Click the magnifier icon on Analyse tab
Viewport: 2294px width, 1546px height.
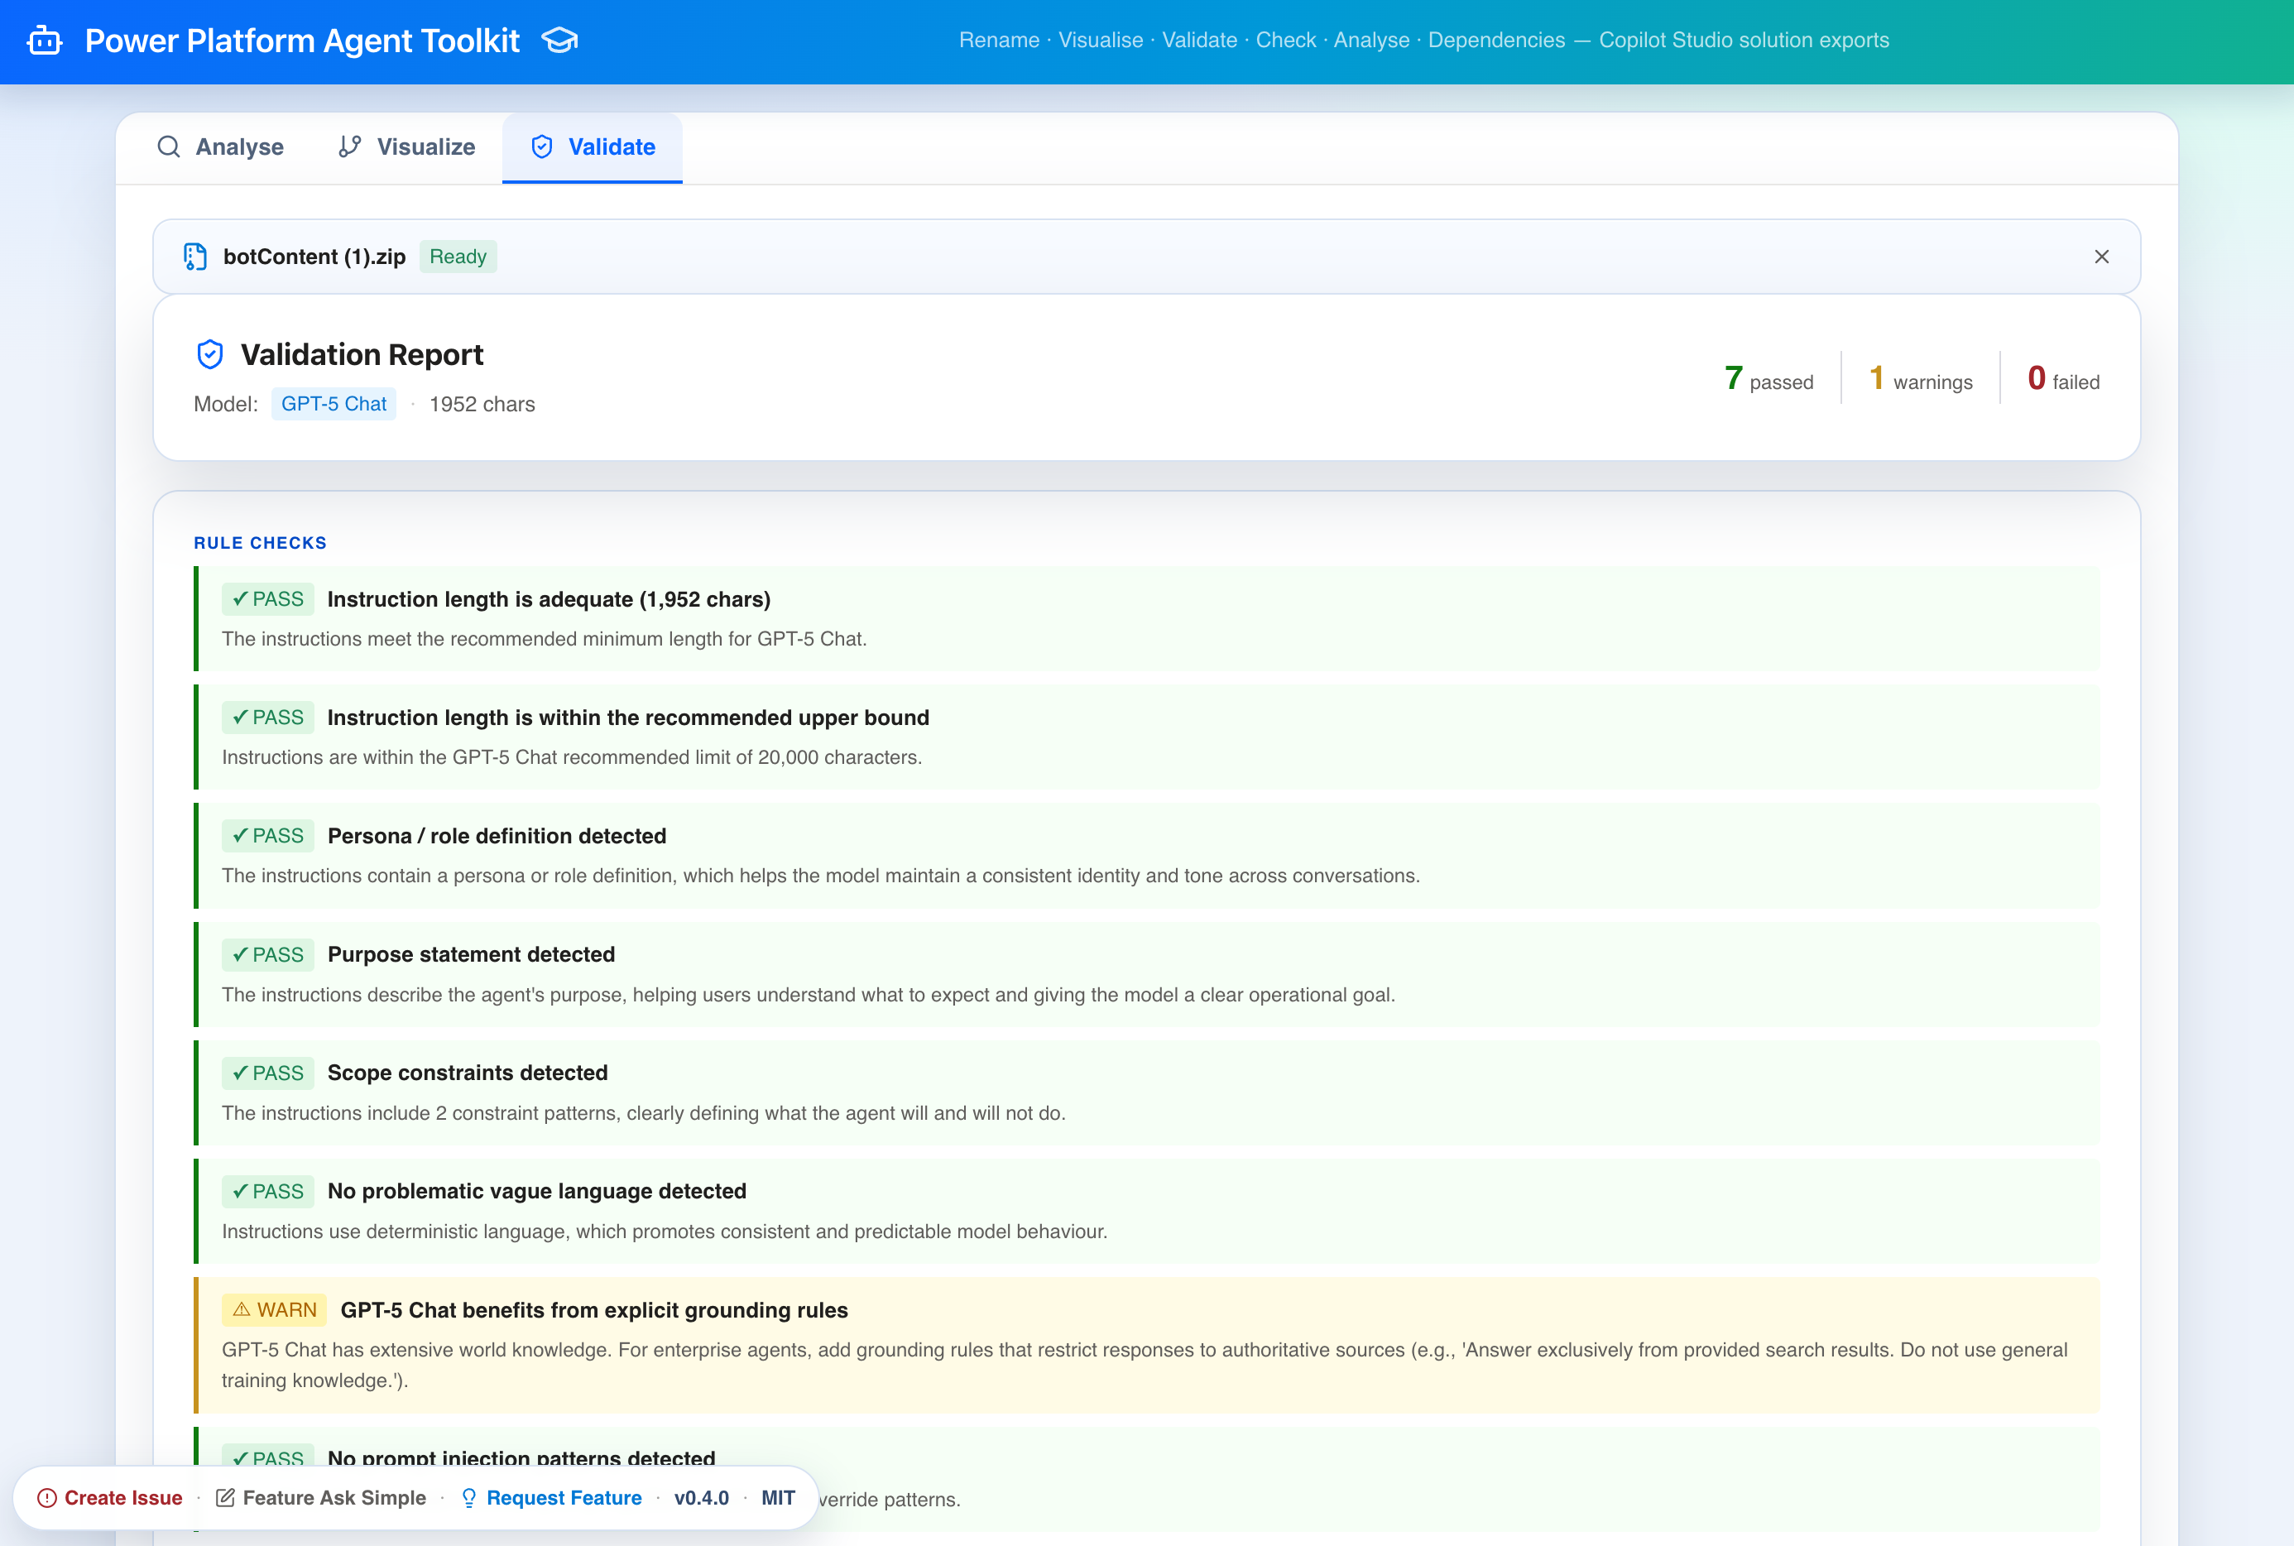click(169, 147)
